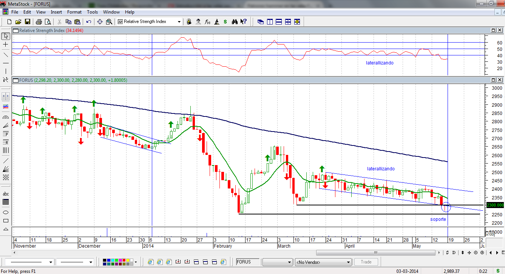The image size is (505, 274).
Task: Click the FORUS symbol input field
Action: coord(248,262)
